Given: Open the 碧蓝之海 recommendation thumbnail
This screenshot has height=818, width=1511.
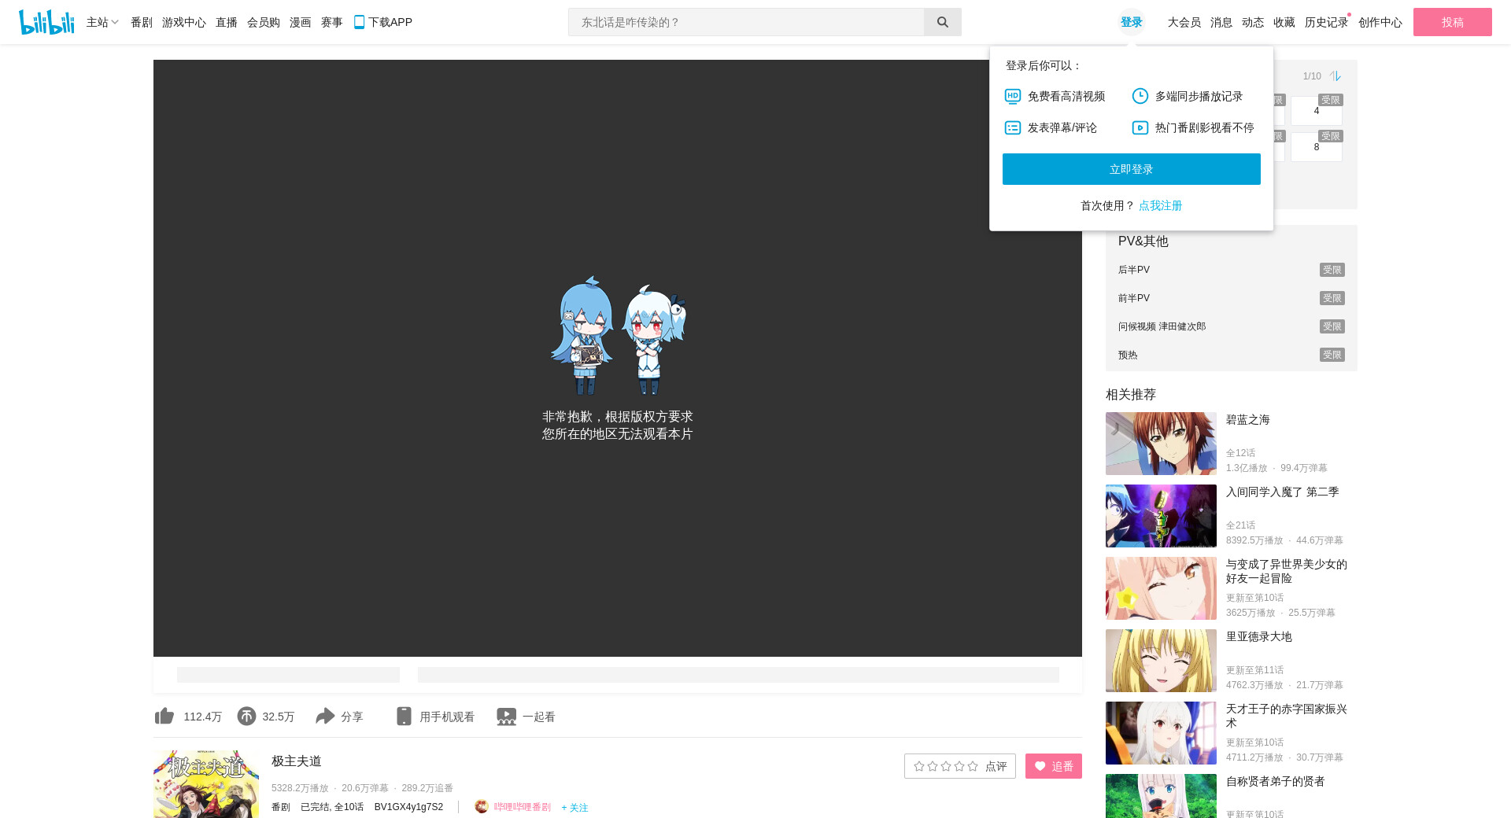Looking at the screenshot, I should pos(1161,444).
